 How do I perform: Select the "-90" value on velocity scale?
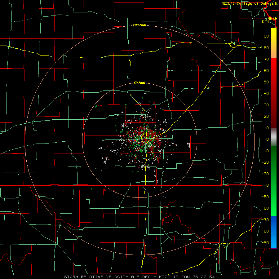click(x=265, y=243)
